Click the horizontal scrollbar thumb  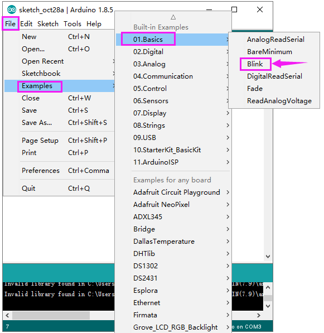[51, 315]
